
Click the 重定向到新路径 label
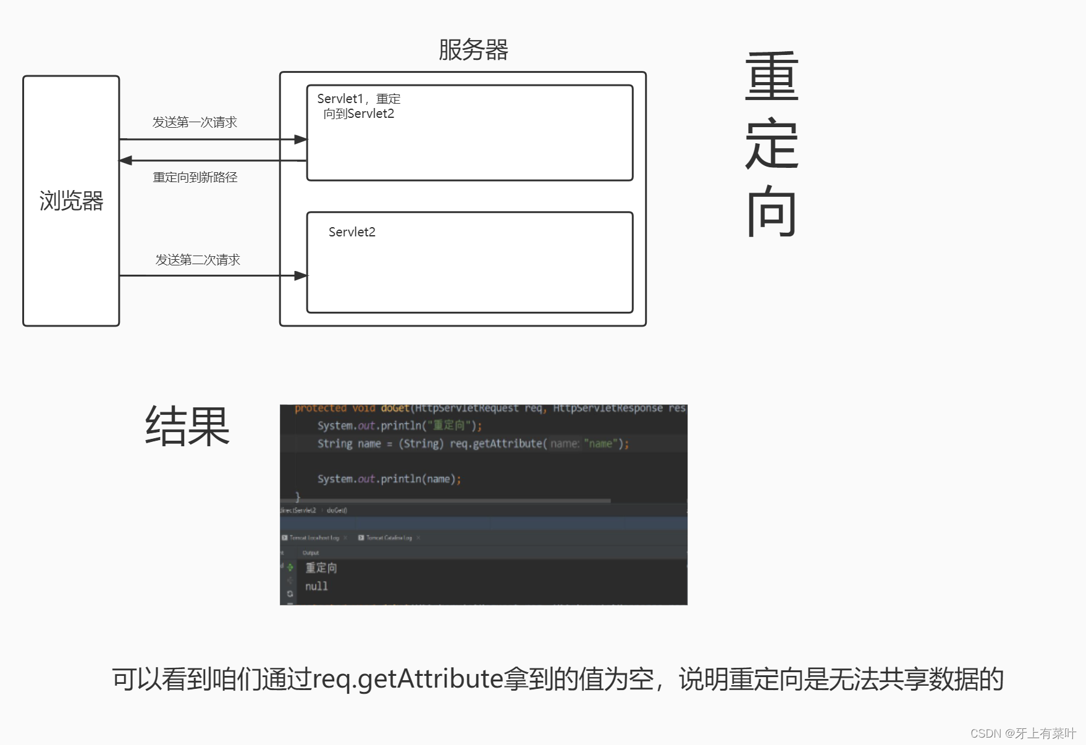(195, 177)
